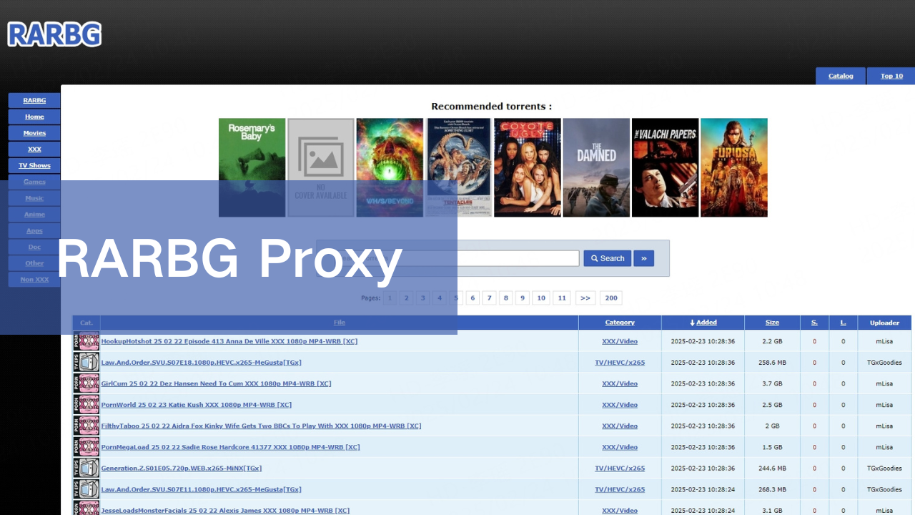Click size value 3.7 GB
Viewport: 915px width, 515px height.
tap(772, 383)
